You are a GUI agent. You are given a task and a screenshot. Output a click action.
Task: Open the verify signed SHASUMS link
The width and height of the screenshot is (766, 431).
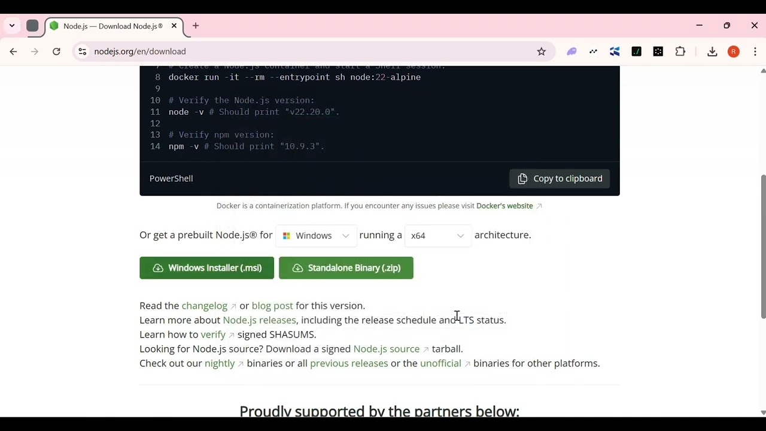coord(213,335)
